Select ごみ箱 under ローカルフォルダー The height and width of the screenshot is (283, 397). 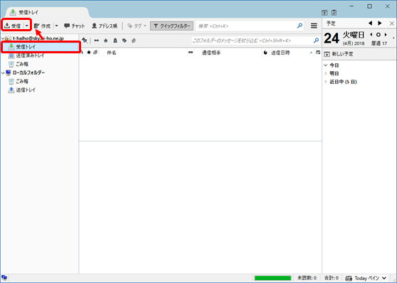[22, 81]
